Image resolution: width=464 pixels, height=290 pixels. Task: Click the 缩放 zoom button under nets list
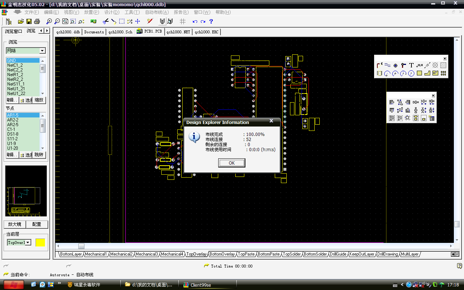point(39,100)
